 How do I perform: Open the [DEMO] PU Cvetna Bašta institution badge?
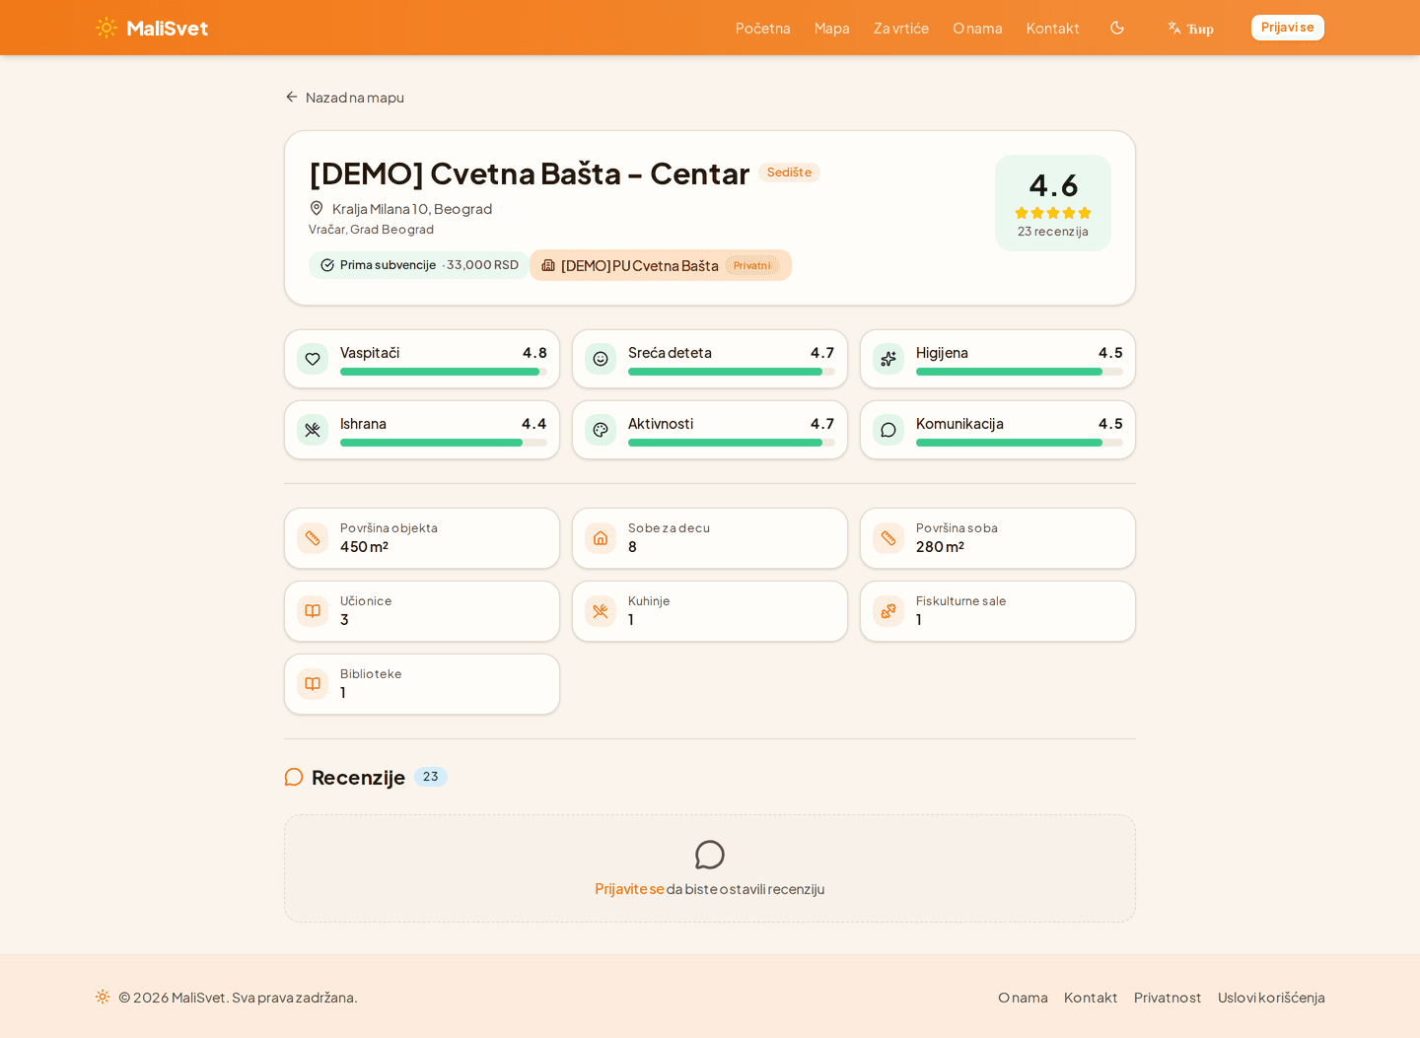(660, 265)
